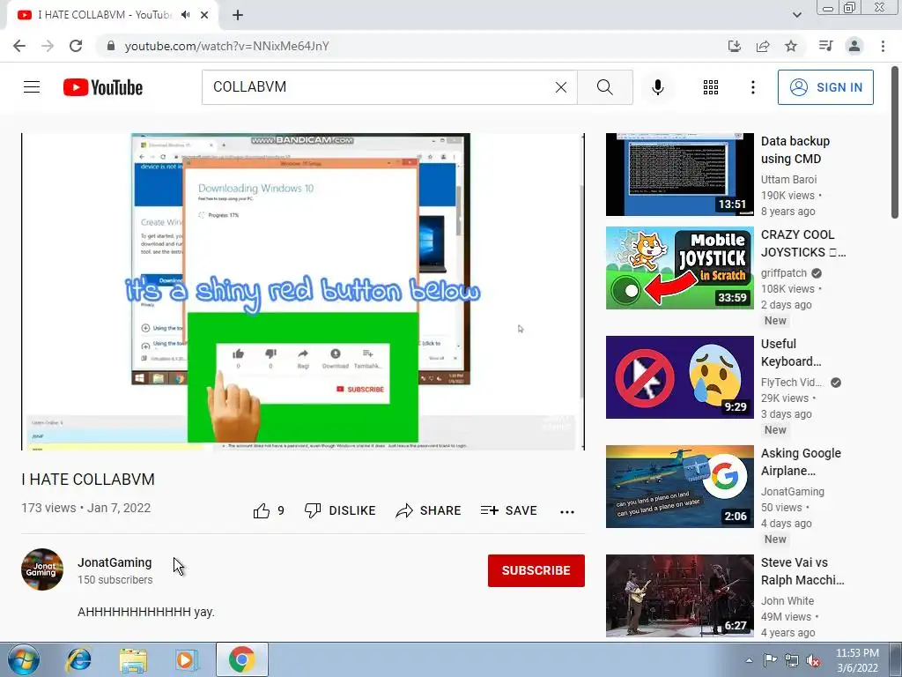Open griffpatch channel name
The height and width of the screenshot is (677, 902).
pyautogui.click(x=783, y=273)
